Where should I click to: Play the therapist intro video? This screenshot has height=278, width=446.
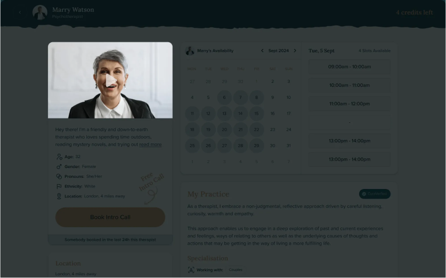click(111, 81)
